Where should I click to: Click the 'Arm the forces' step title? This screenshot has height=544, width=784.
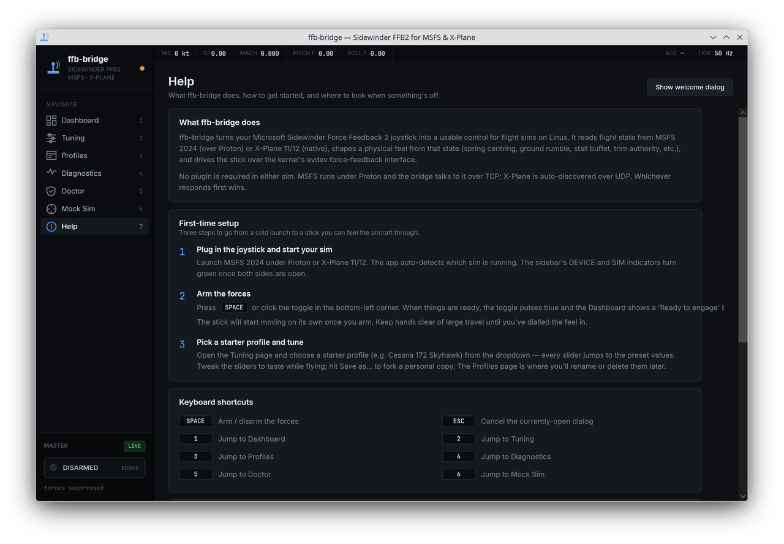pyautogui.click(x=224, y=294)
